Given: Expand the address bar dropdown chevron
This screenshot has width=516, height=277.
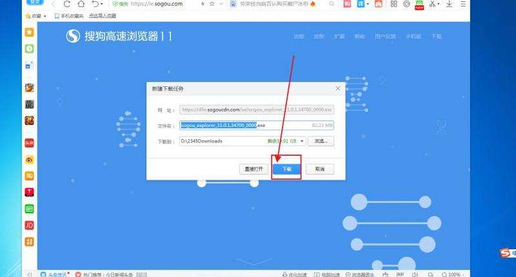Looking at the screenshot, I should point(221,4).
